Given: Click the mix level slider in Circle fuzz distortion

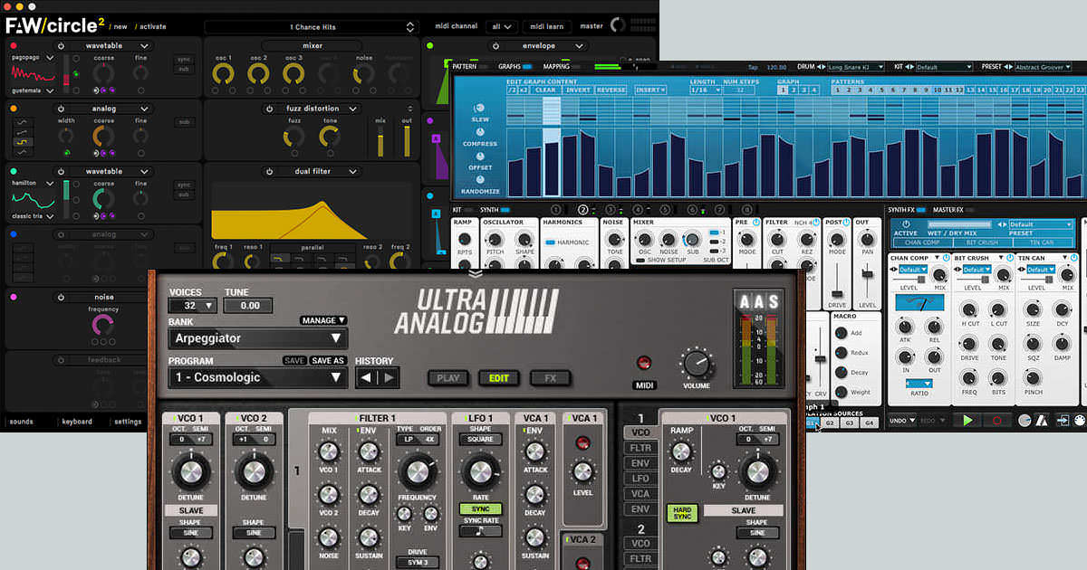Looking at the screenshot, I should coord(380,141).
